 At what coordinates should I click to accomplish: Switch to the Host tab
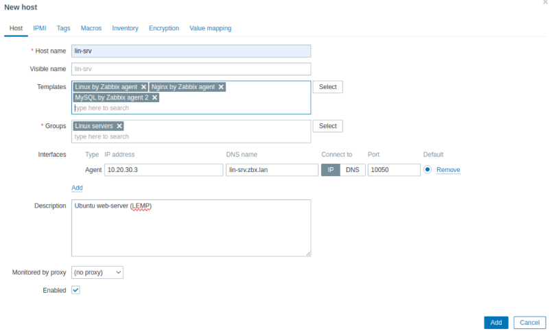tap(16, 28)
